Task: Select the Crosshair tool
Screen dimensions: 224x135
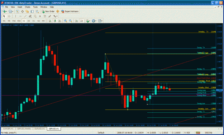Action: (9, 16)
